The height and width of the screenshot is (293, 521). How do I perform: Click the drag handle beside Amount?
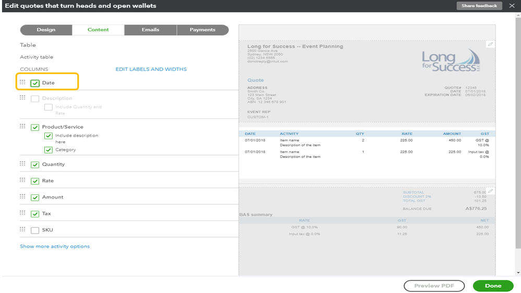tap(22, 197)
